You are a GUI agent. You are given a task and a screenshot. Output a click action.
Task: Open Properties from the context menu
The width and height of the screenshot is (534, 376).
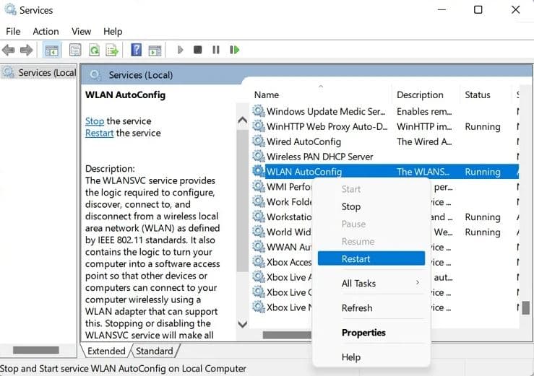point(371,333)
